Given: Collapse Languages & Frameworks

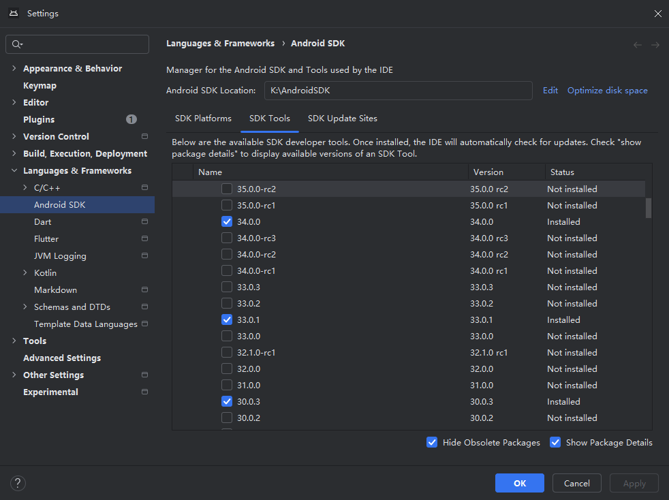Looking at the screenshot, I should coord(14,170).
